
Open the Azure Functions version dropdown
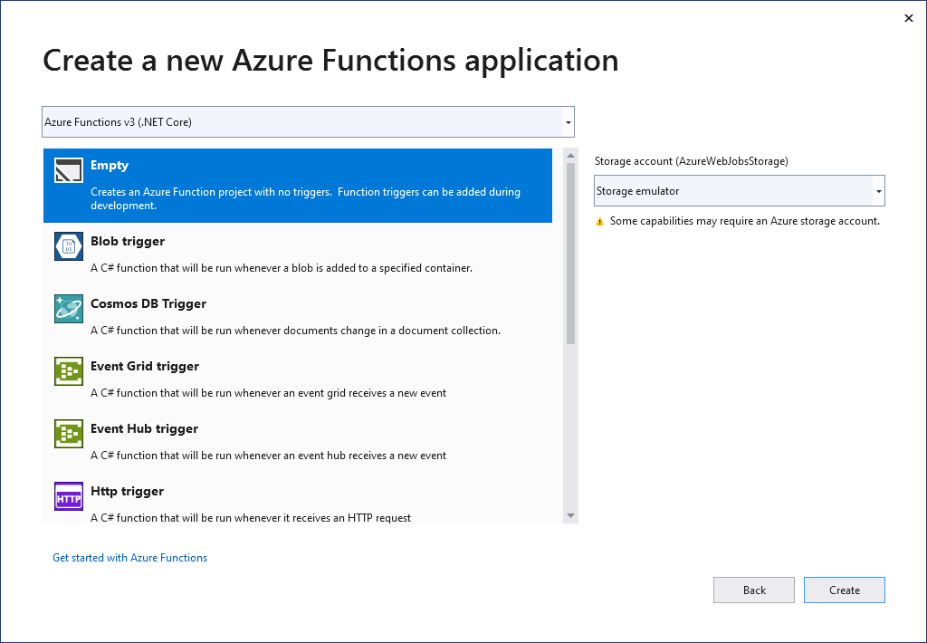568,122
